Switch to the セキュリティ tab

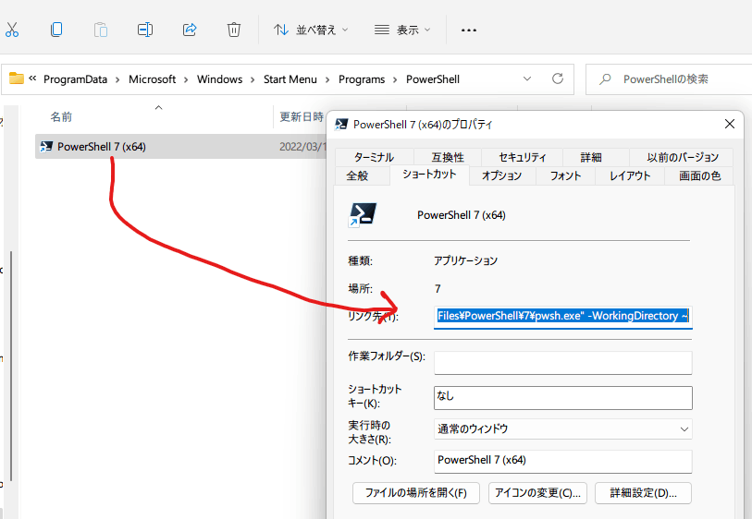click(x=523, y=157)
